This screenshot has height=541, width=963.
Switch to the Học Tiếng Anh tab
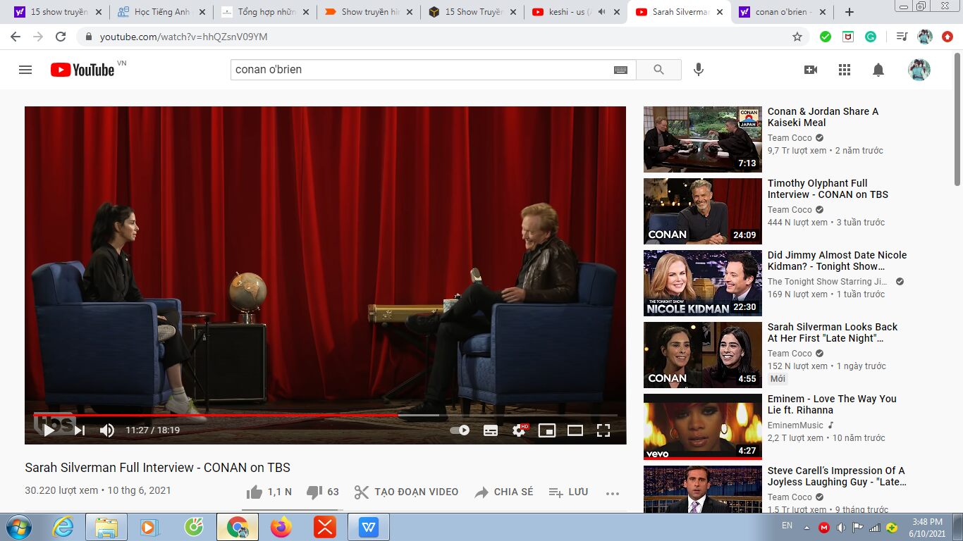(161, 12)
